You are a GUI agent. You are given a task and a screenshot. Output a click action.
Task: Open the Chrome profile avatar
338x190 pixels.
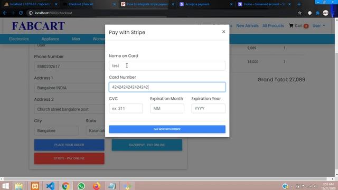(x=325, y=13)
